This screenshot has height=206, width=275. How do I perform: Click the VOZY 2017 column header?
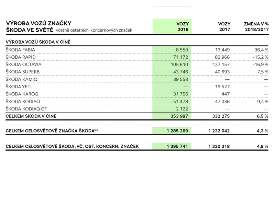click(x=224, y=27)
